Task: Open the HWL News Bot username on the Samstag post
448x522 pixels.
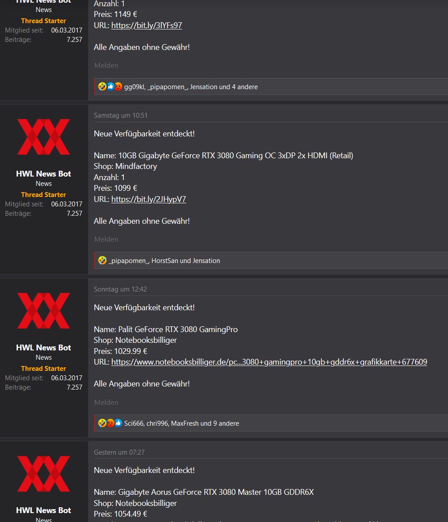Action: (44, 174)
